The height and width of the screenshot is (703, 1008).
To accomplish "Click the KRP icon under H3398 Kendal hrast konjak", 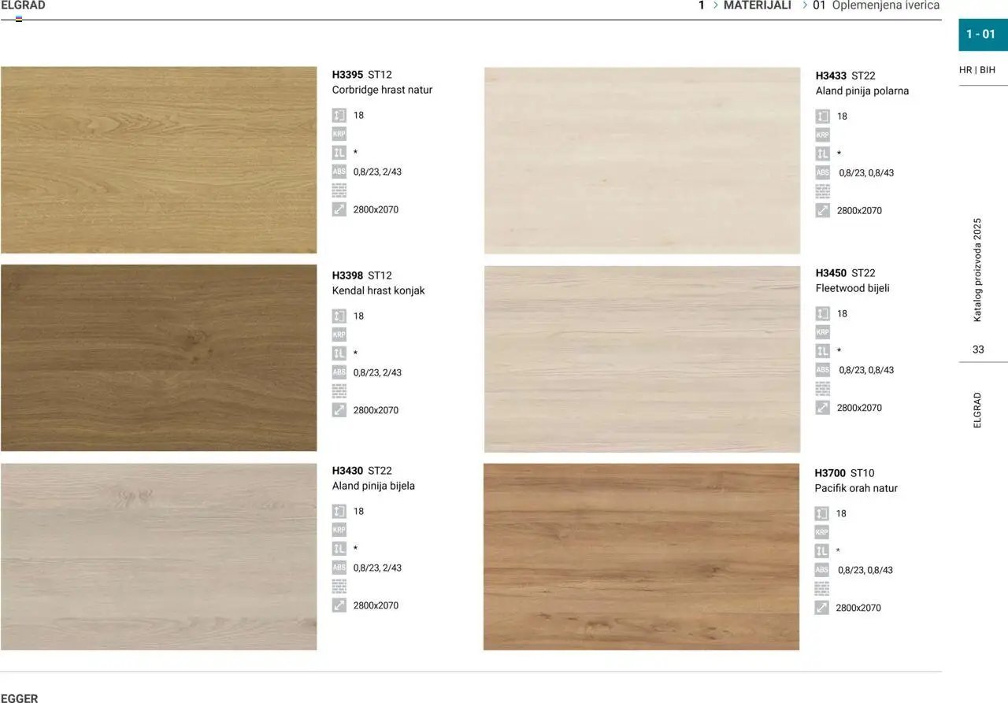I will (x=339, y=335).
